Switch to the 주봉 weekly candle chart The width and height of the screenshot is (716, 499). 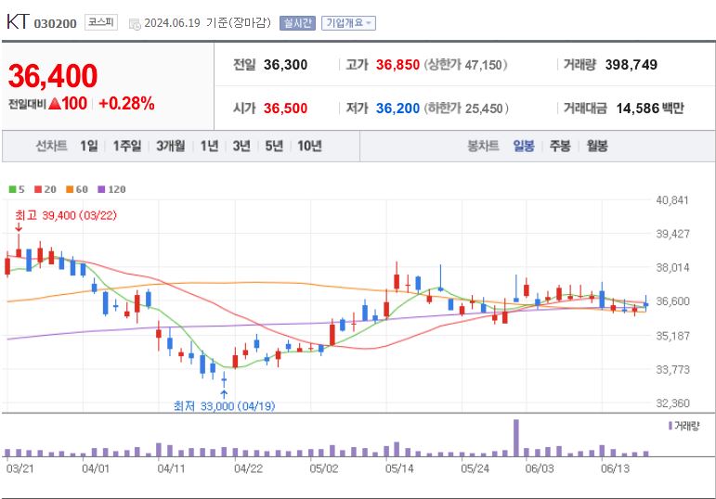(560, 146)
